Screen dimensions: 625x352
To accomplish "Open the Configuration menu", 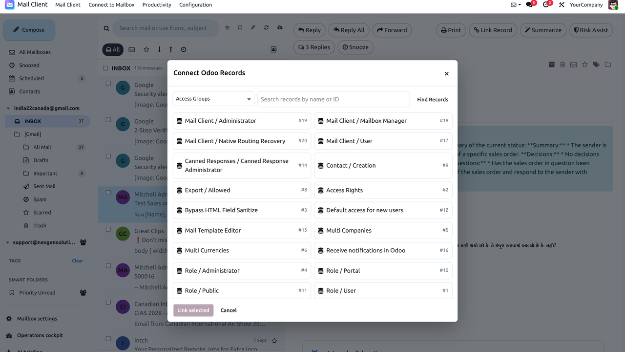I will [195, 5].
